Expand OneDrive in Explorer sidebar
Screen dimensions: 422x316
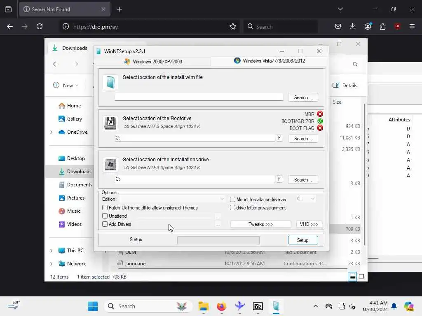click(51, 132)
